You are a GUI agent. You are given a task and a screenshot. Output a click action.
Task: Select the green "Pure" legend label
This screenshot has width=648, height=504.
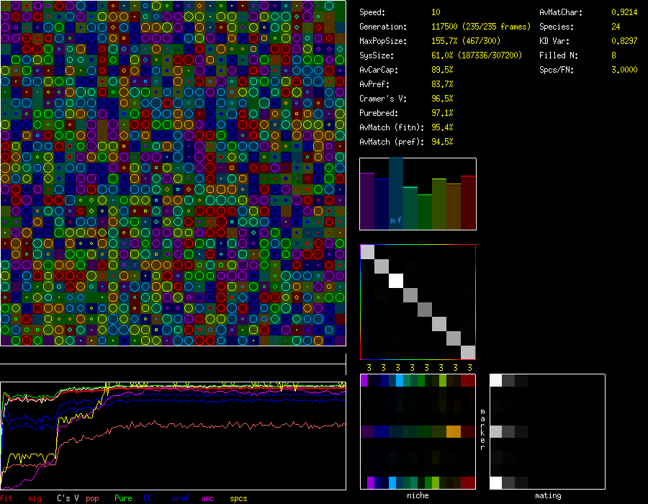point(123,498)
